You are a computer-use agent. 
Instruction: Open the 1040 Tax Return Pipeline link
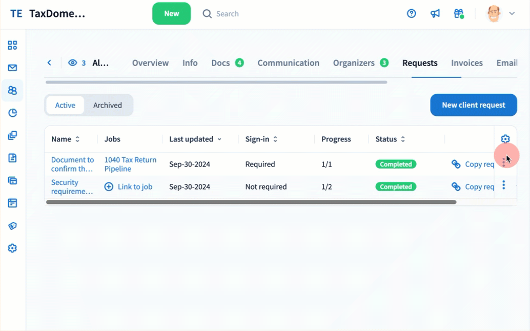click(130, 164)
